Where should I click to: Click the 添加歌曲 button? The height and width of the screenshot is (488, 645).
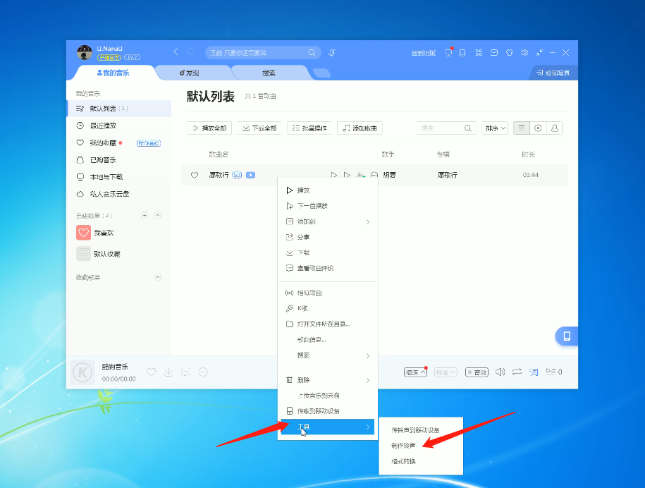click(360, 128)
